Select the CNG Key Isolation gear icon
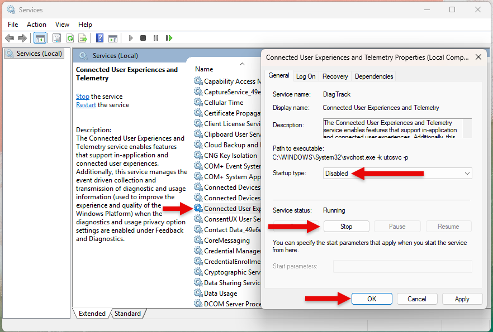This screenshot has height=332, width=493. tap(198, 155)
